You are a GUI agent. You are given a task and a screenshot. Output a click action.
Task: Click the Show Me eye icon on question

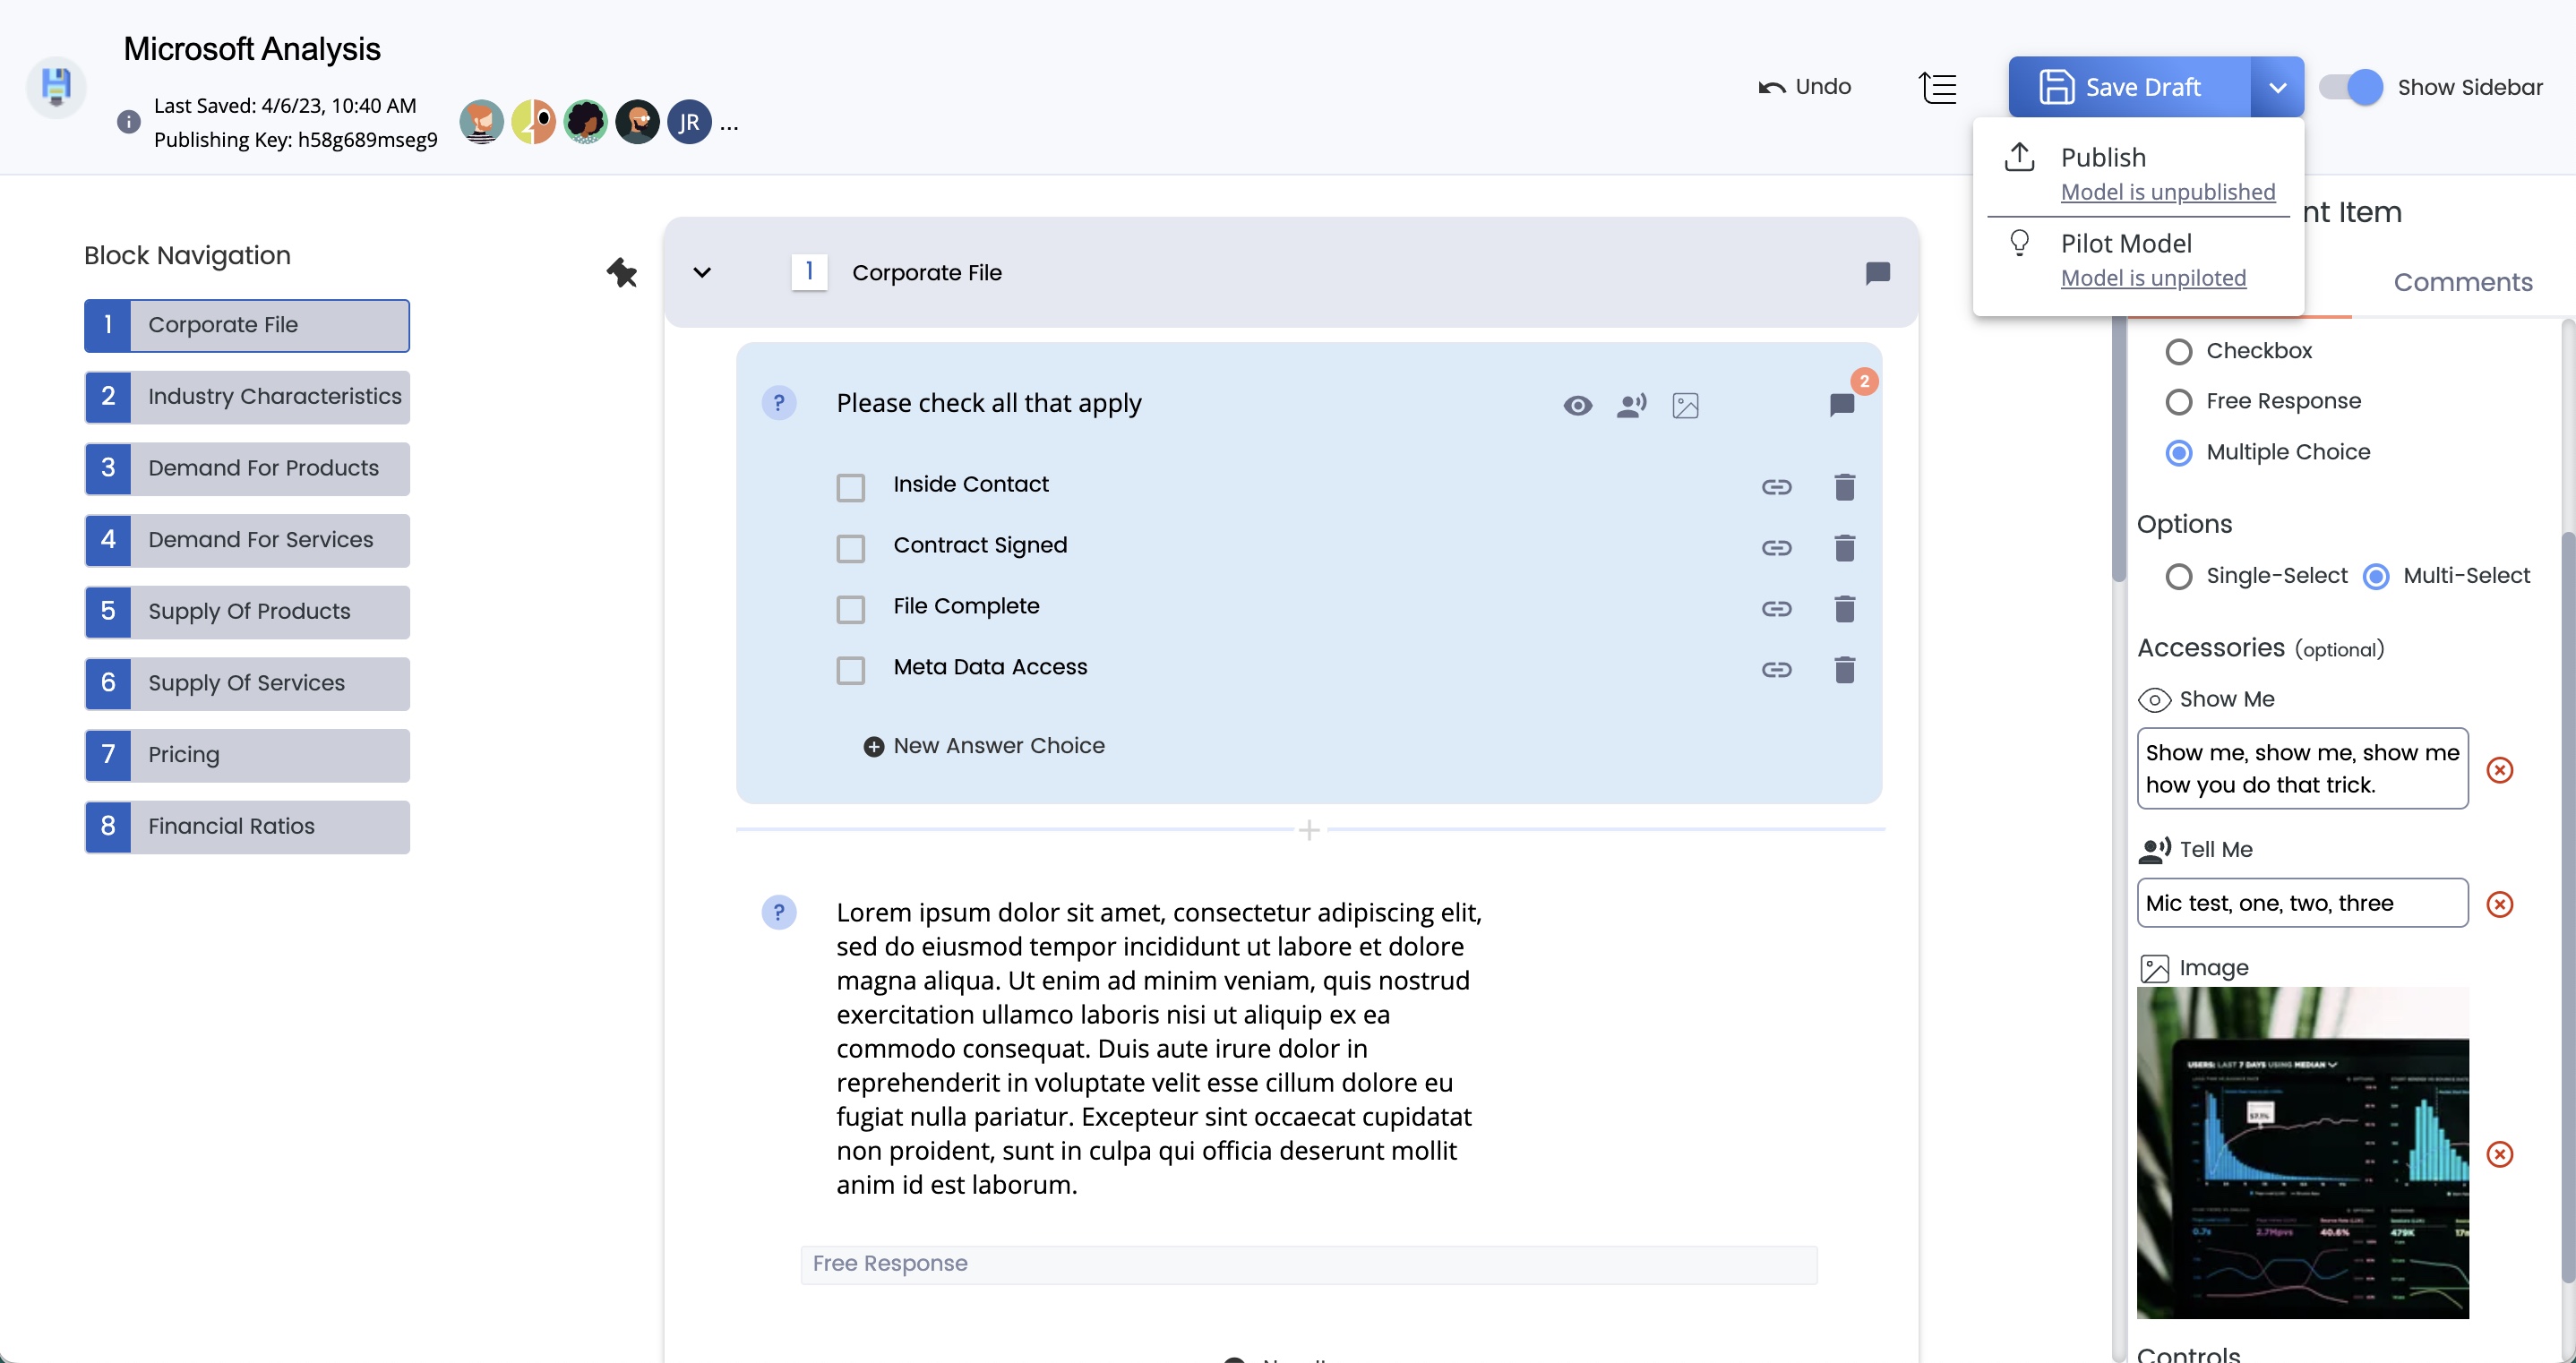pyautogui.click(x=1577, y=405)
